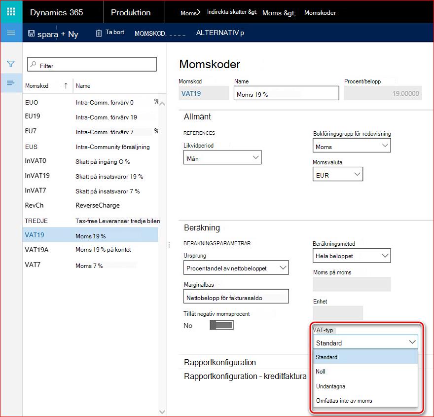Screen dimensions: 434x417
Task: Toggle Tillåt negativ momsprocent switch
Action: (x=222, y=325)
